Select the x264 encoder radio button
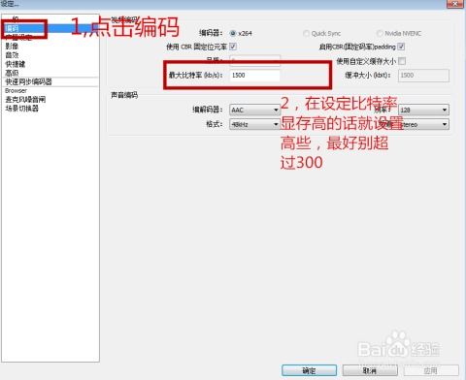This screenshot has height=380, width=466. [x=232, y=33]
